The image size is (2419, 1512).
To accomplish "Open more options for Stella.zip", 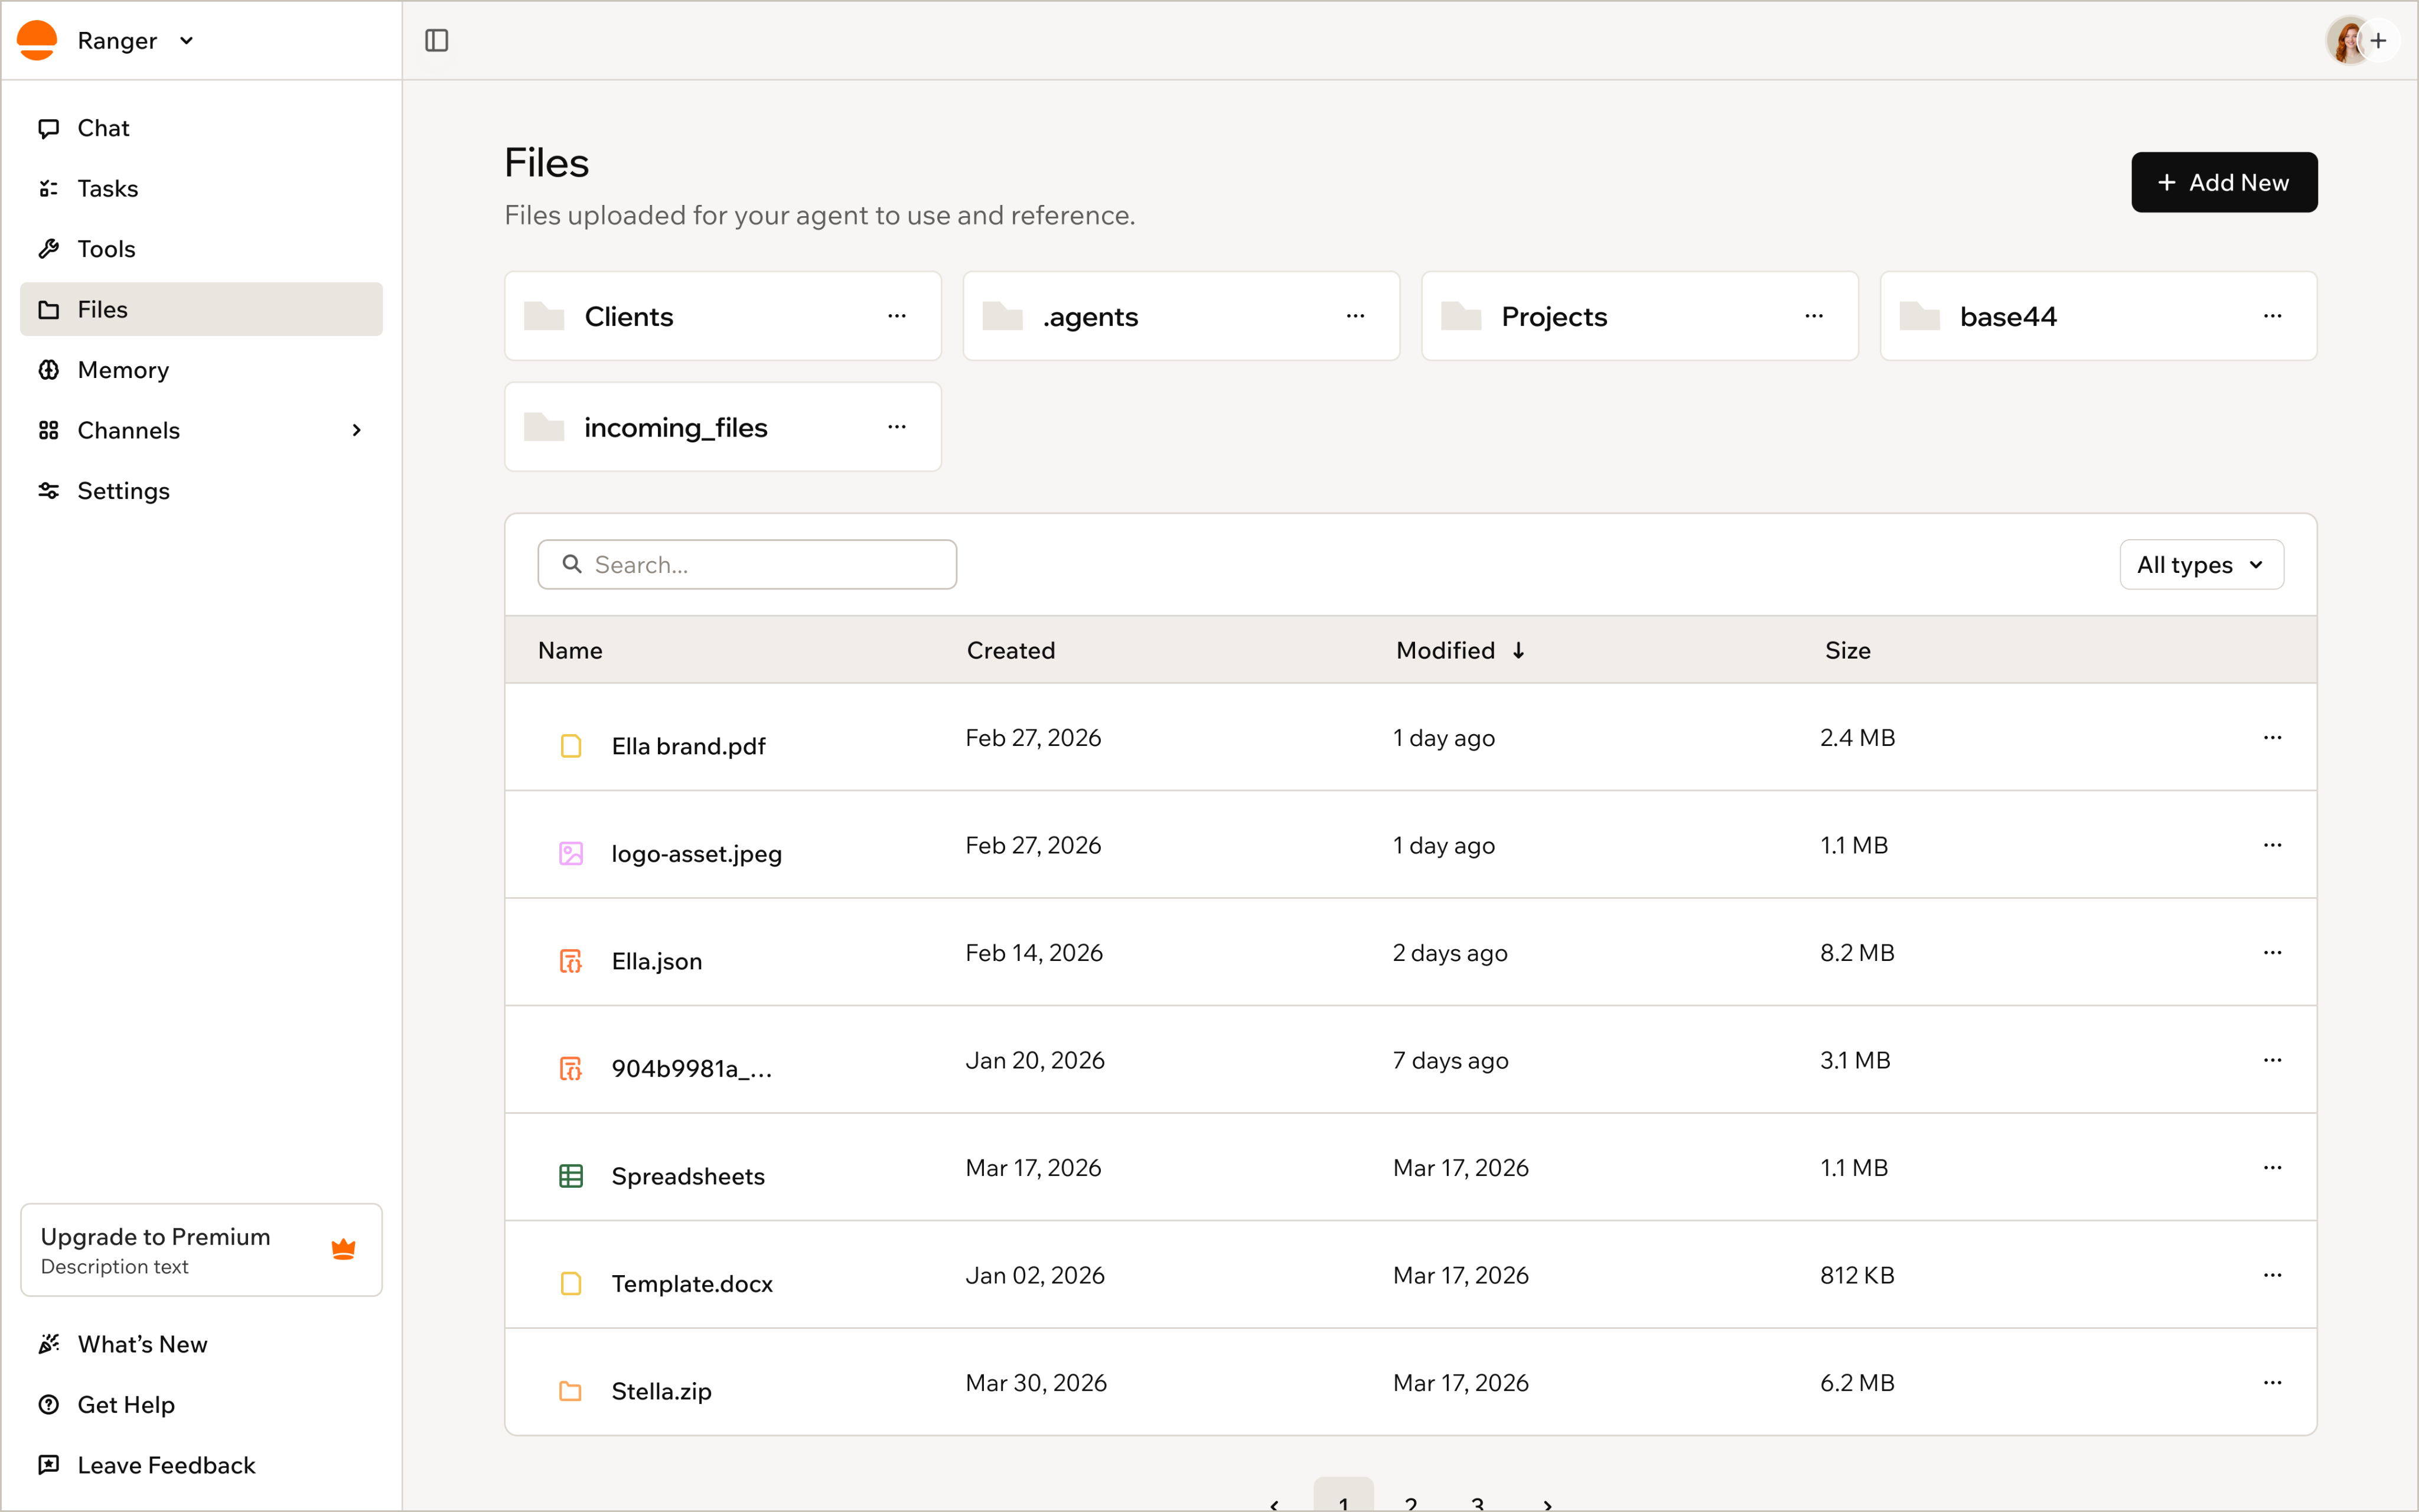I will click(2272, 1382).
